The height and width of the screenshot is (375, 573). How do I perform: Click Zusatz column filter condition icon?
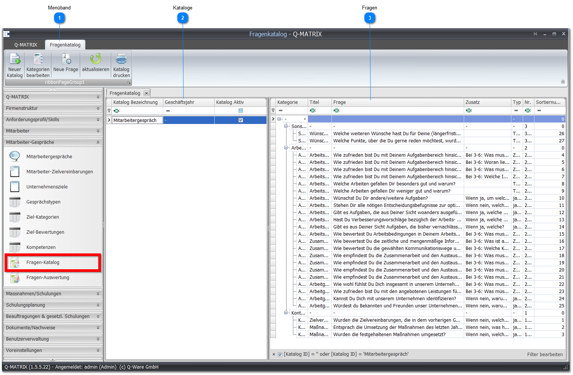tap(469, 110)
